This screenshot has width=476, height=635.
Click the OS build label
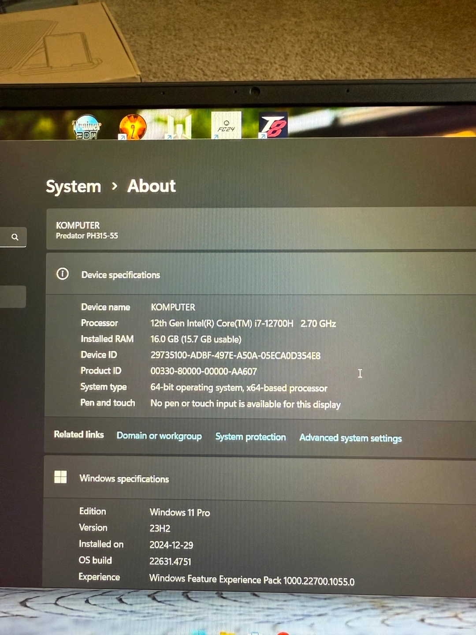point(95,560)
